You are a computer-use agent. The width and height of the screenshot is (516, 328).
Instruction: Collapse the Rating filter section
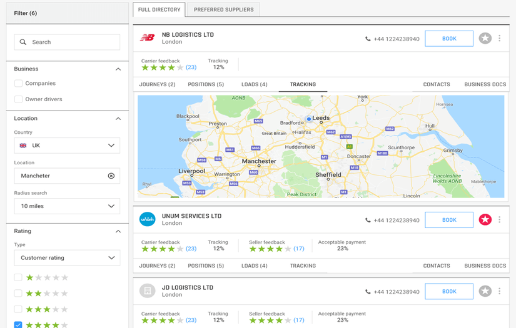[x=118, y=231]
